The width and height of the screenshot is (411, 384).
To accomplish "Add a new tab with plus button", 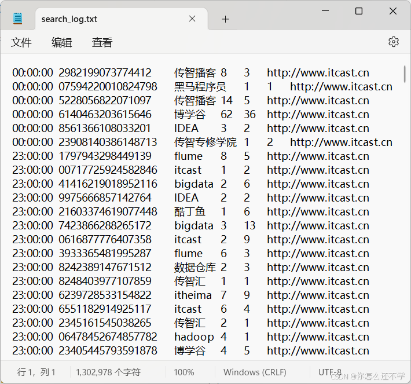I will 225,19.
